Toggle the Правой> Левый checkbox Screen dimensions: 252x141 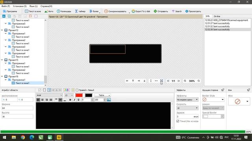point(77,90)
